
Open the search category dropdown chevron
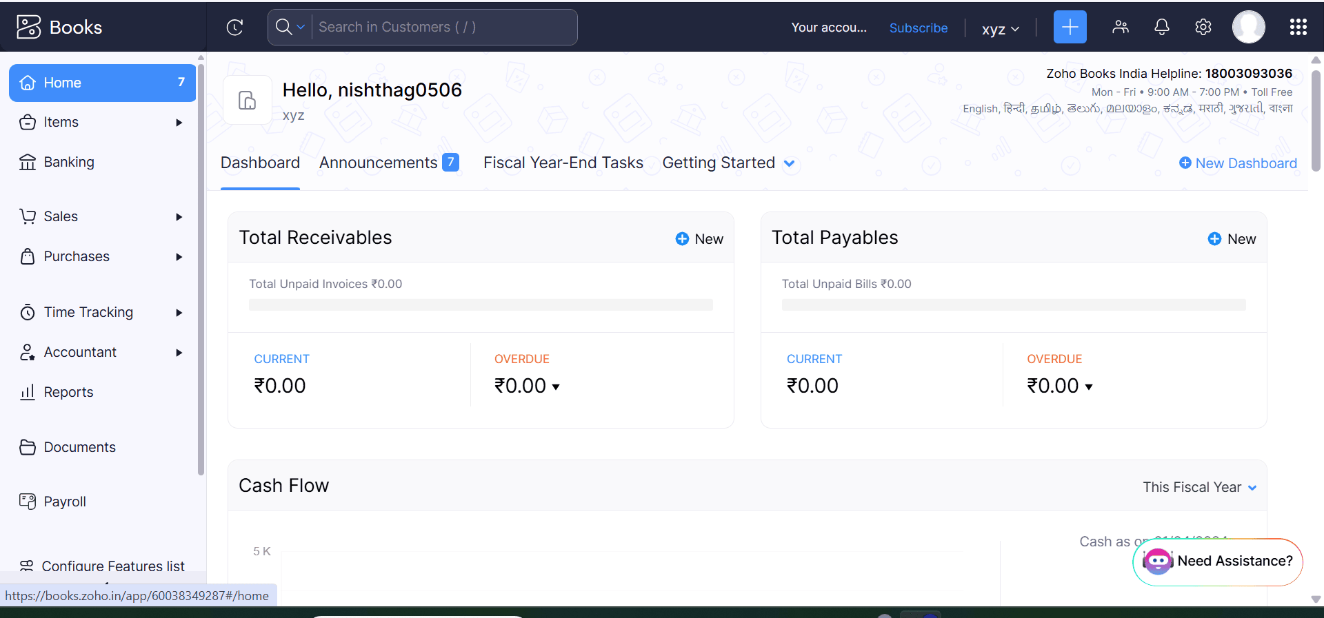coord(301,27)
